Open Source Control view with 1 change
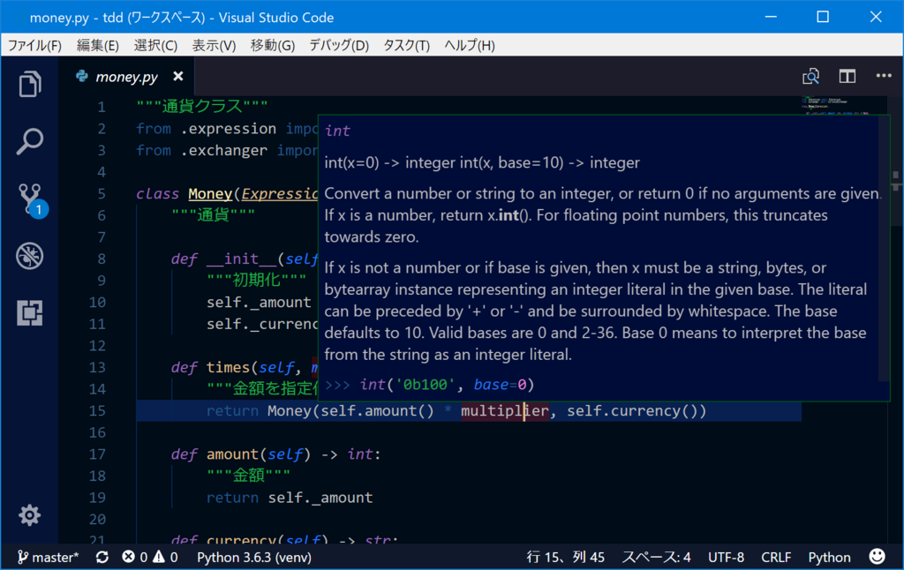904x570 pixels. point(31,200)
